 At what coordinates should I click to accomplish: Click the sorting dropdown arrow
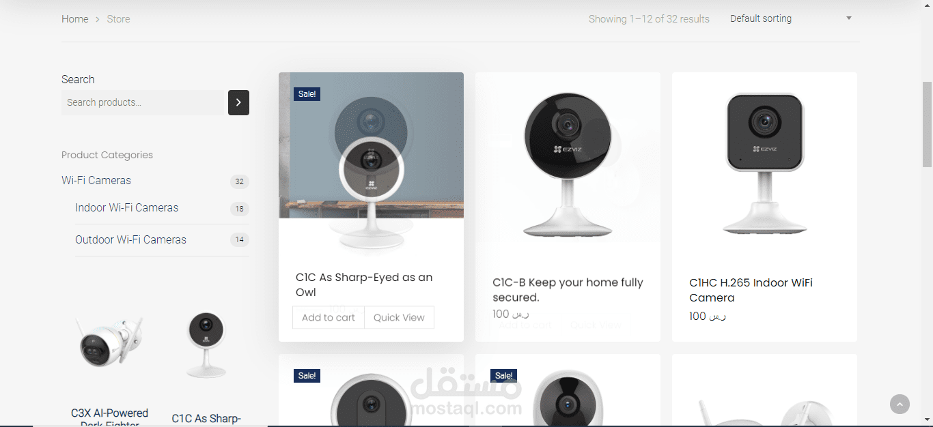pos(849,18)
